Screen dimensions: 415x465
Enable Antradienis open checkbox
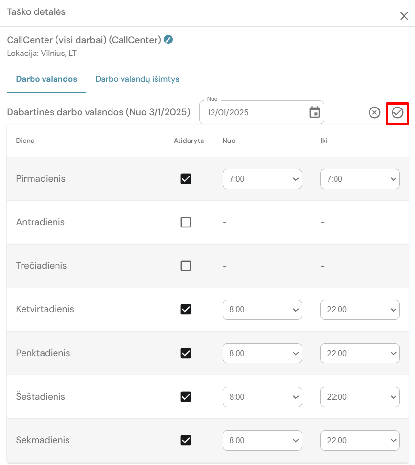186,222
